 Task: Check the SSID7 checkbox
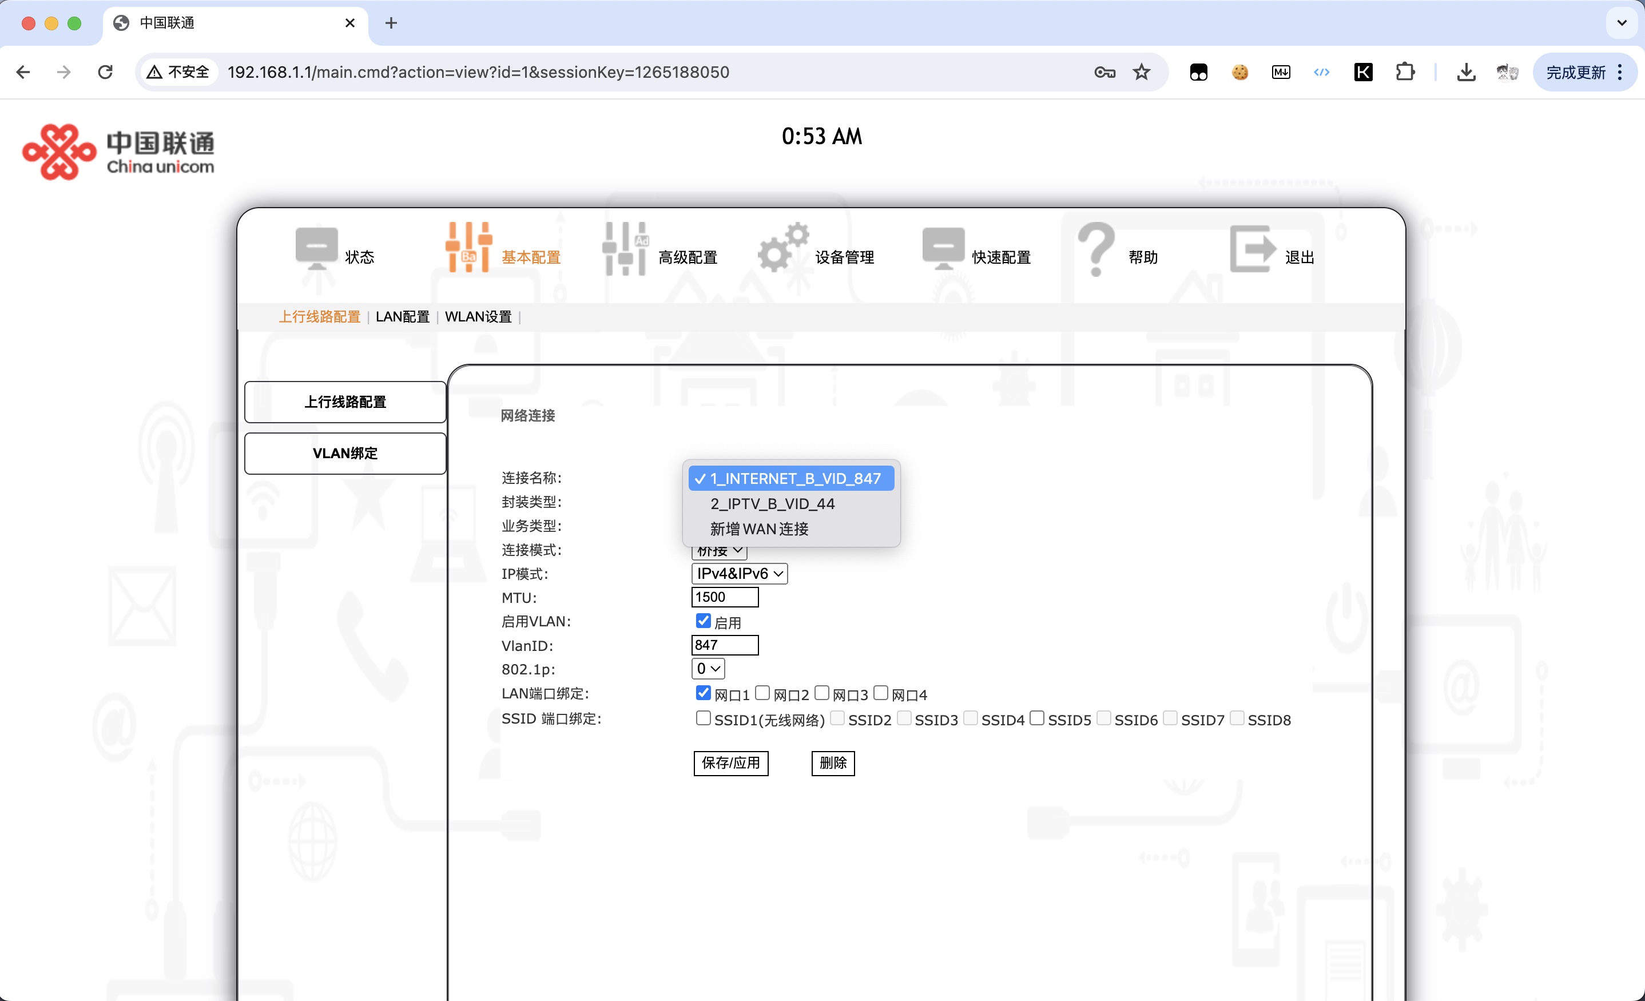click(x=1170, y=718)
